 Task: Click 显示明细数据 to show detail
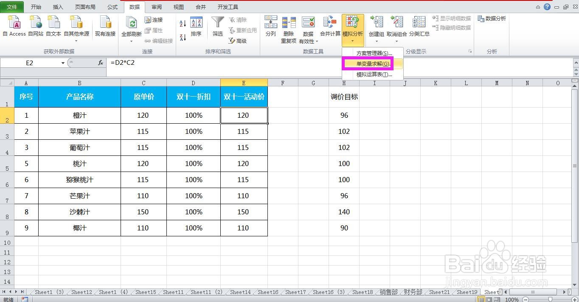[x=451, y=18]
